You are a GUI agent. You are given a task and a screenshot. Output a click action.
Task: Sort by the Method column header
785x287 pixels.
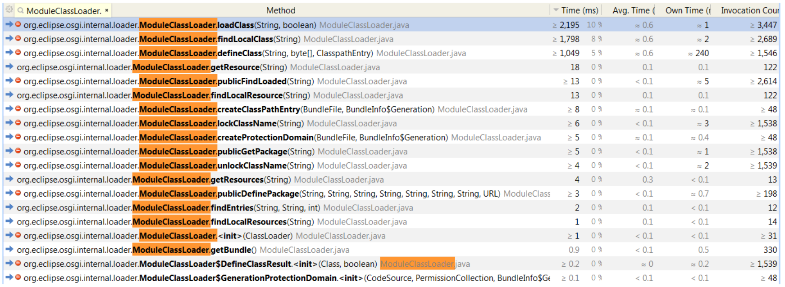click(280, 10)
